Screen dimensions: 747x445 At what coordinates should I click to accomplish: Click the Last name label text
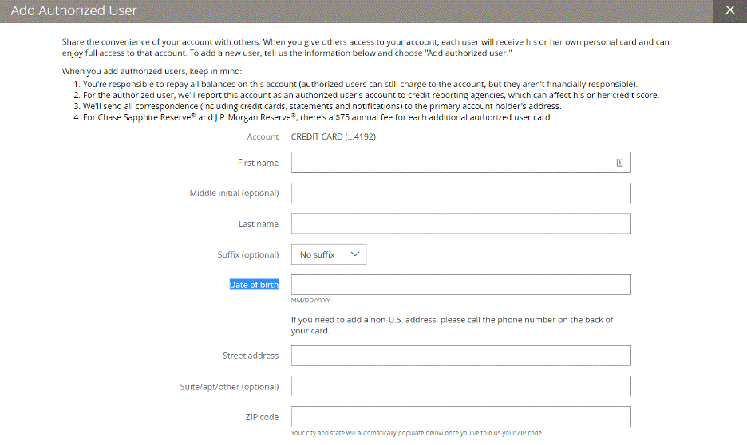pyautogui.click(x=258, y=225)
